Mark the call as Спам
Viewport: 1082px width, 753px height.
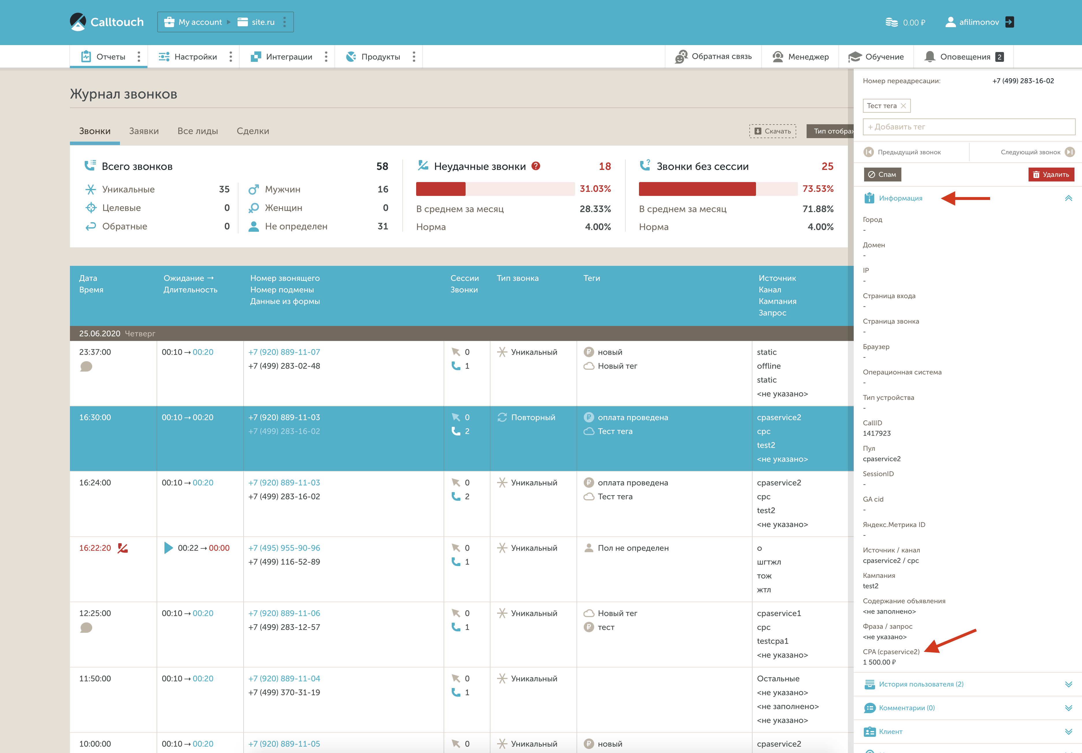tap(882, 174)
